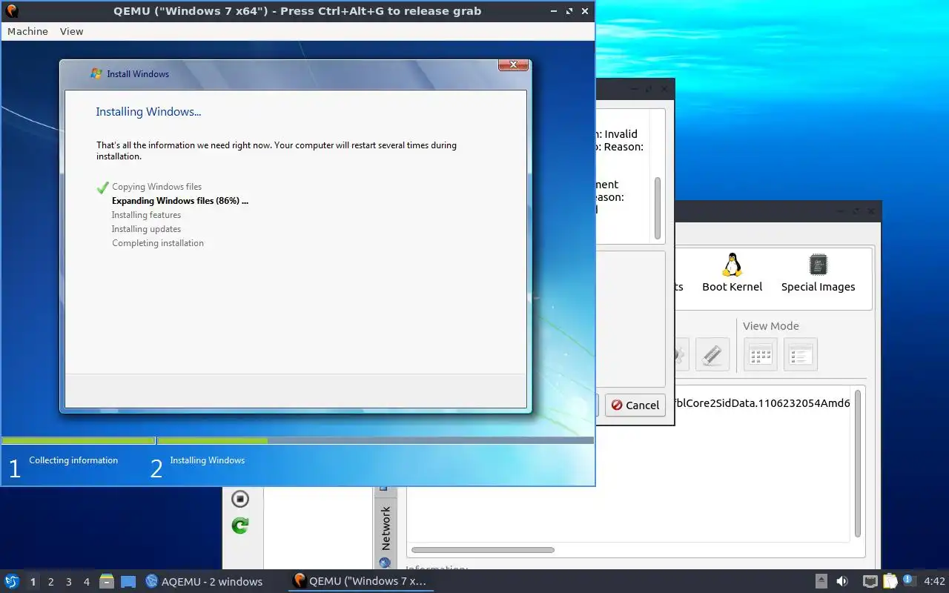Click the show desktop taskbar icon
Screen dimensions: 949x593
128,581
